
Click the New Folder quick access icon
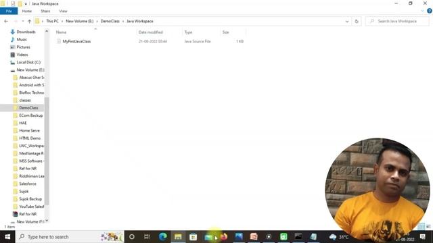click(x=20, y=4)
